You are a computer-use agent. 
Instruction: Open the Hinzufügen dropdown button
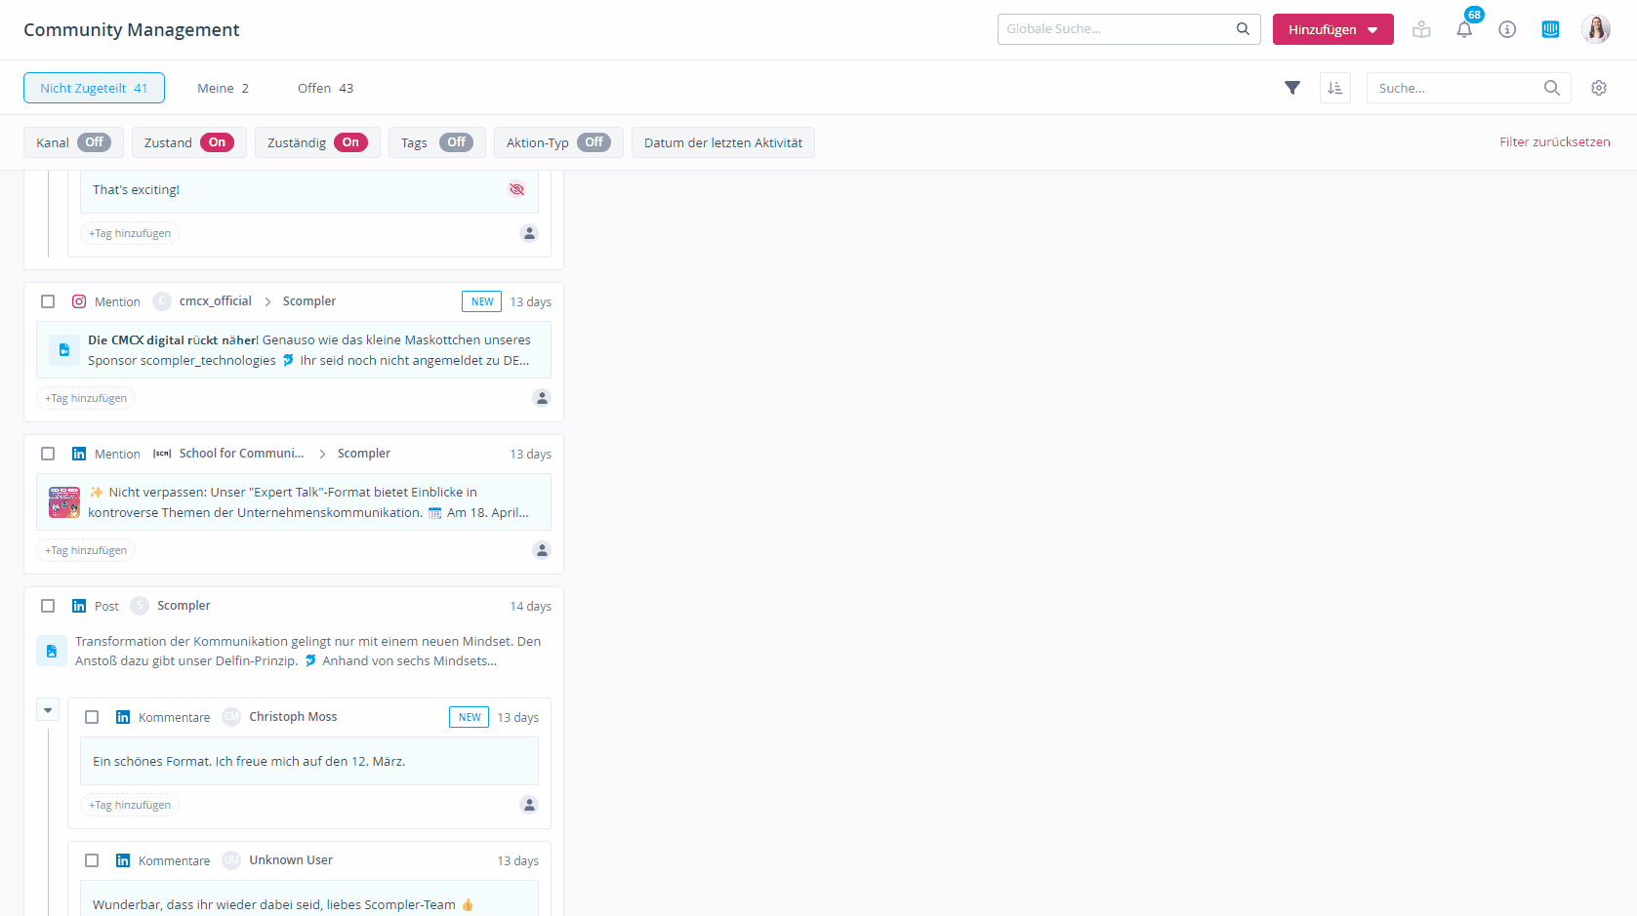coord(1332,29)
